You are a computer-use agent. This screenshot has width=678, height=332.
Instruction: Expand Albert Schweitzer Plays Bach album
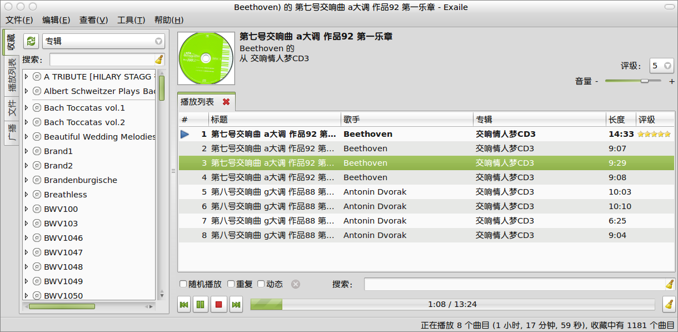pyautogui.click(x=26, y=91)
